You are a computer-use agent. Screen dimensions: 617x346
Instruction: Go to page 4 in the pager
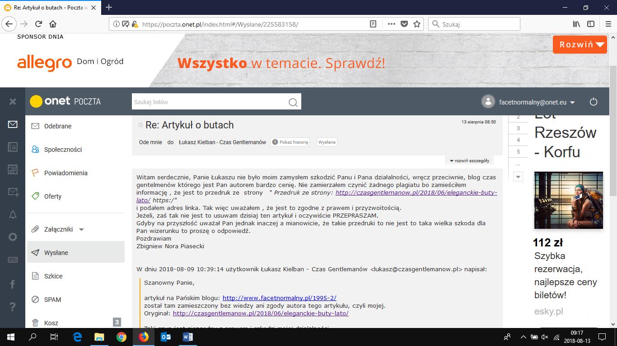click(518, 140)
